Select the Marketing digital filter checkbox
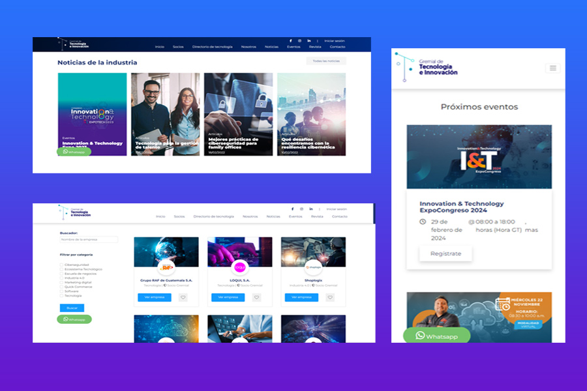This screenshot has height=391, width=587. point(62,283)
